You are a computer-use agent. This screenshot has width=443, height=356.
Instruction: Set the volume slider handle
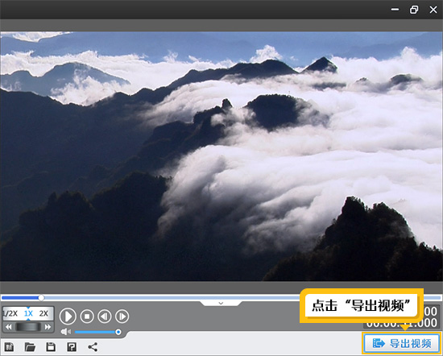118,332
